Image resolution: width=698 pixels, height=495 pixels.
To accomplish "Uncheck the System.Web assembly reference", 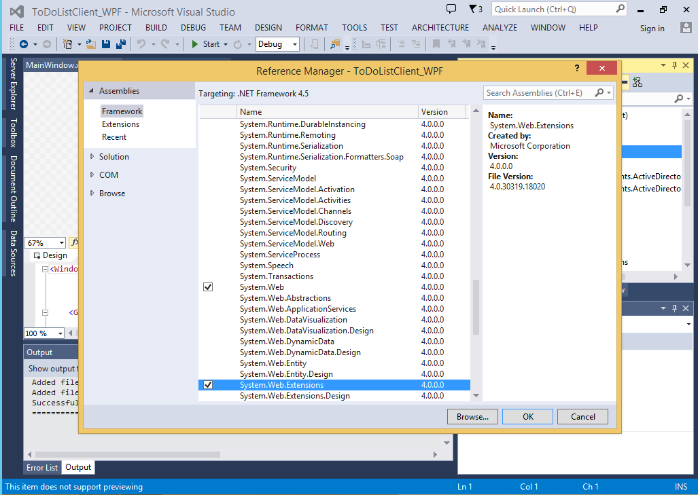I will click(207, 287).
